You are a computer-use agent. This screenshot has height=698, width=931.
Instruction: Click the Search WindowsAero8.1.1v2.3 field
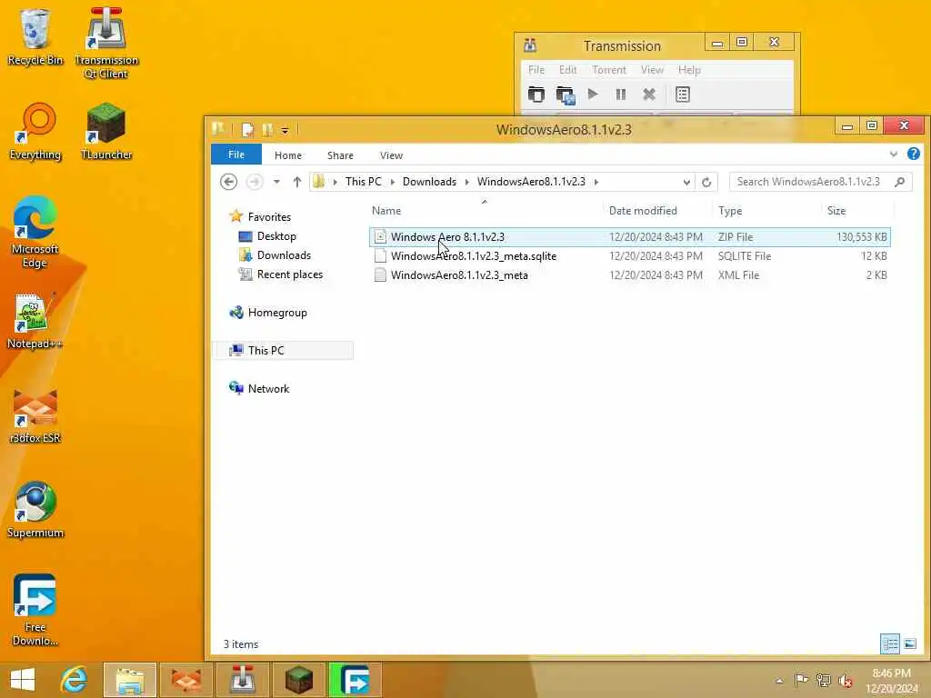click(821, 182)
